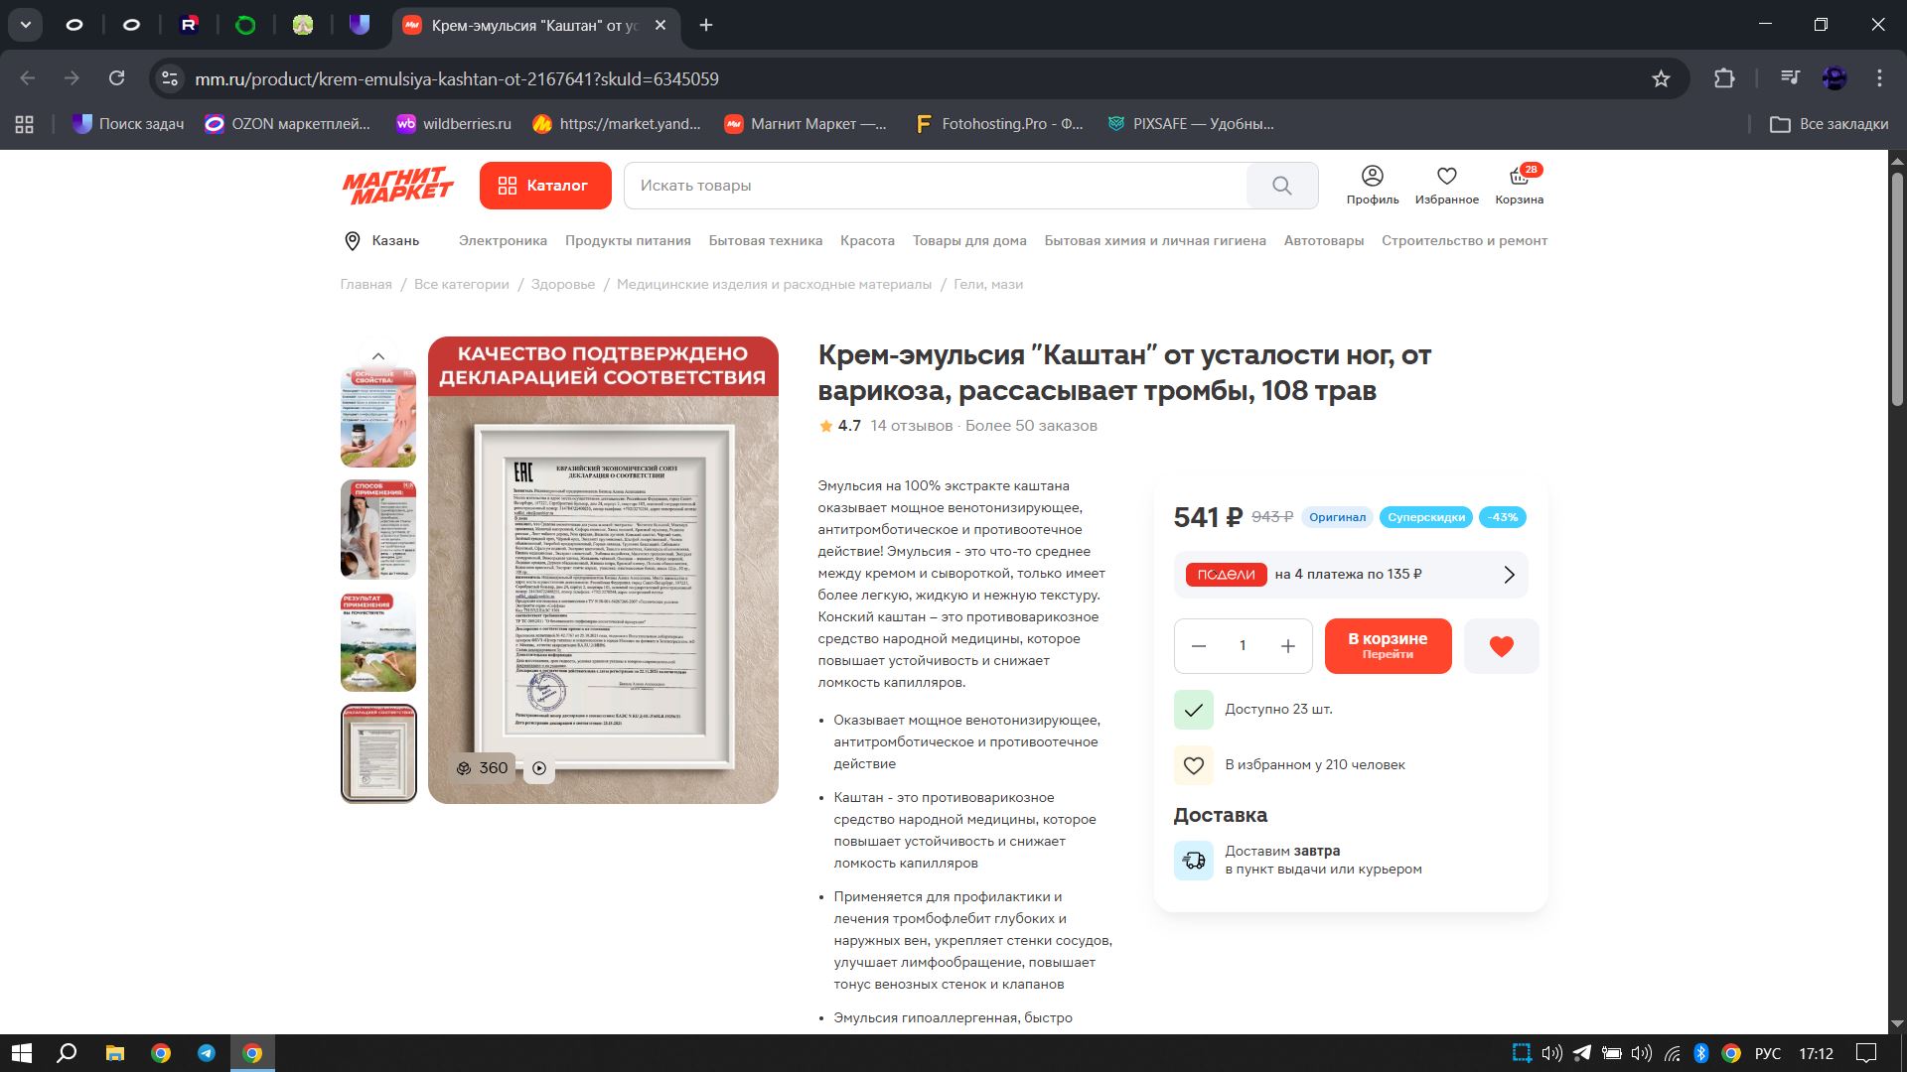Open the Красота category menu
The image size is (1907, 1072).
(867, 241)
